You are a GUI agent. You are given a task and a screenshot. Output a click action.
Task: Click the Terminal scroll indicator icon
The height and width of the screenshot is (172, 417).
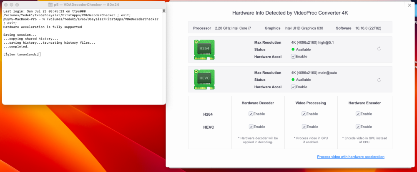tap(164, 10)
